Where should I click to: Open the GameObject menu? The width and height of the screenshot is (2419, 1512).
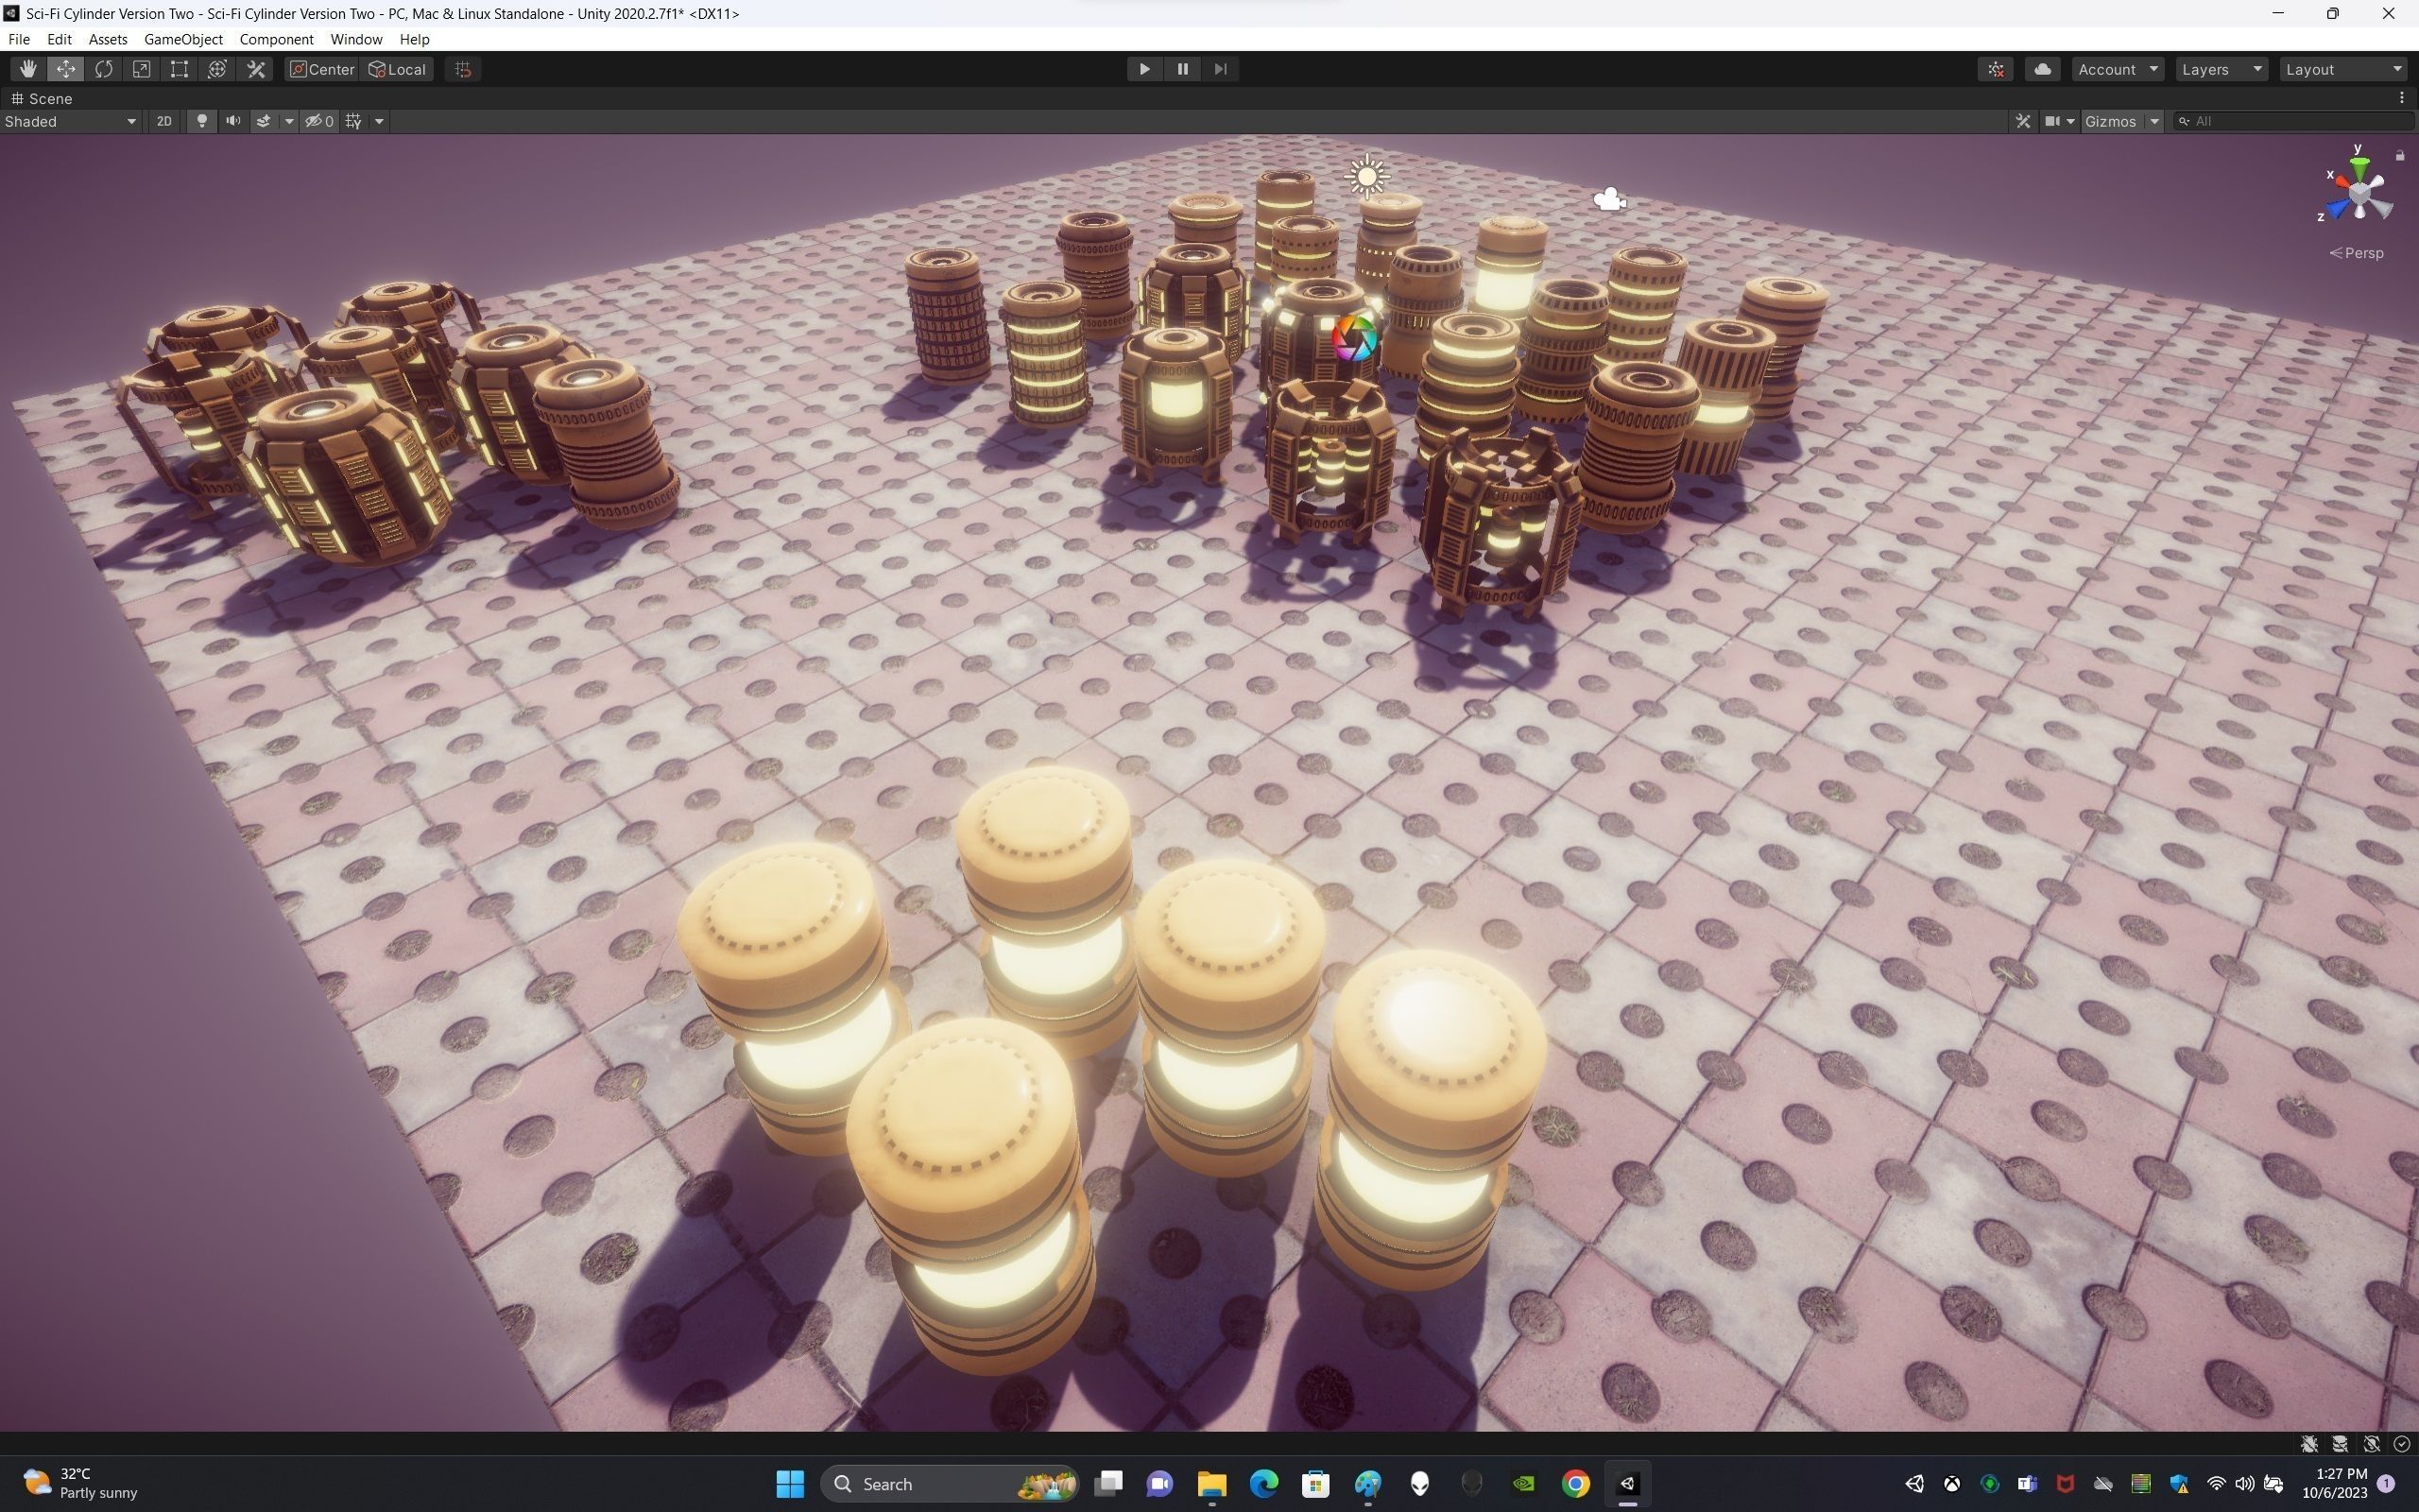coord(183,39)
